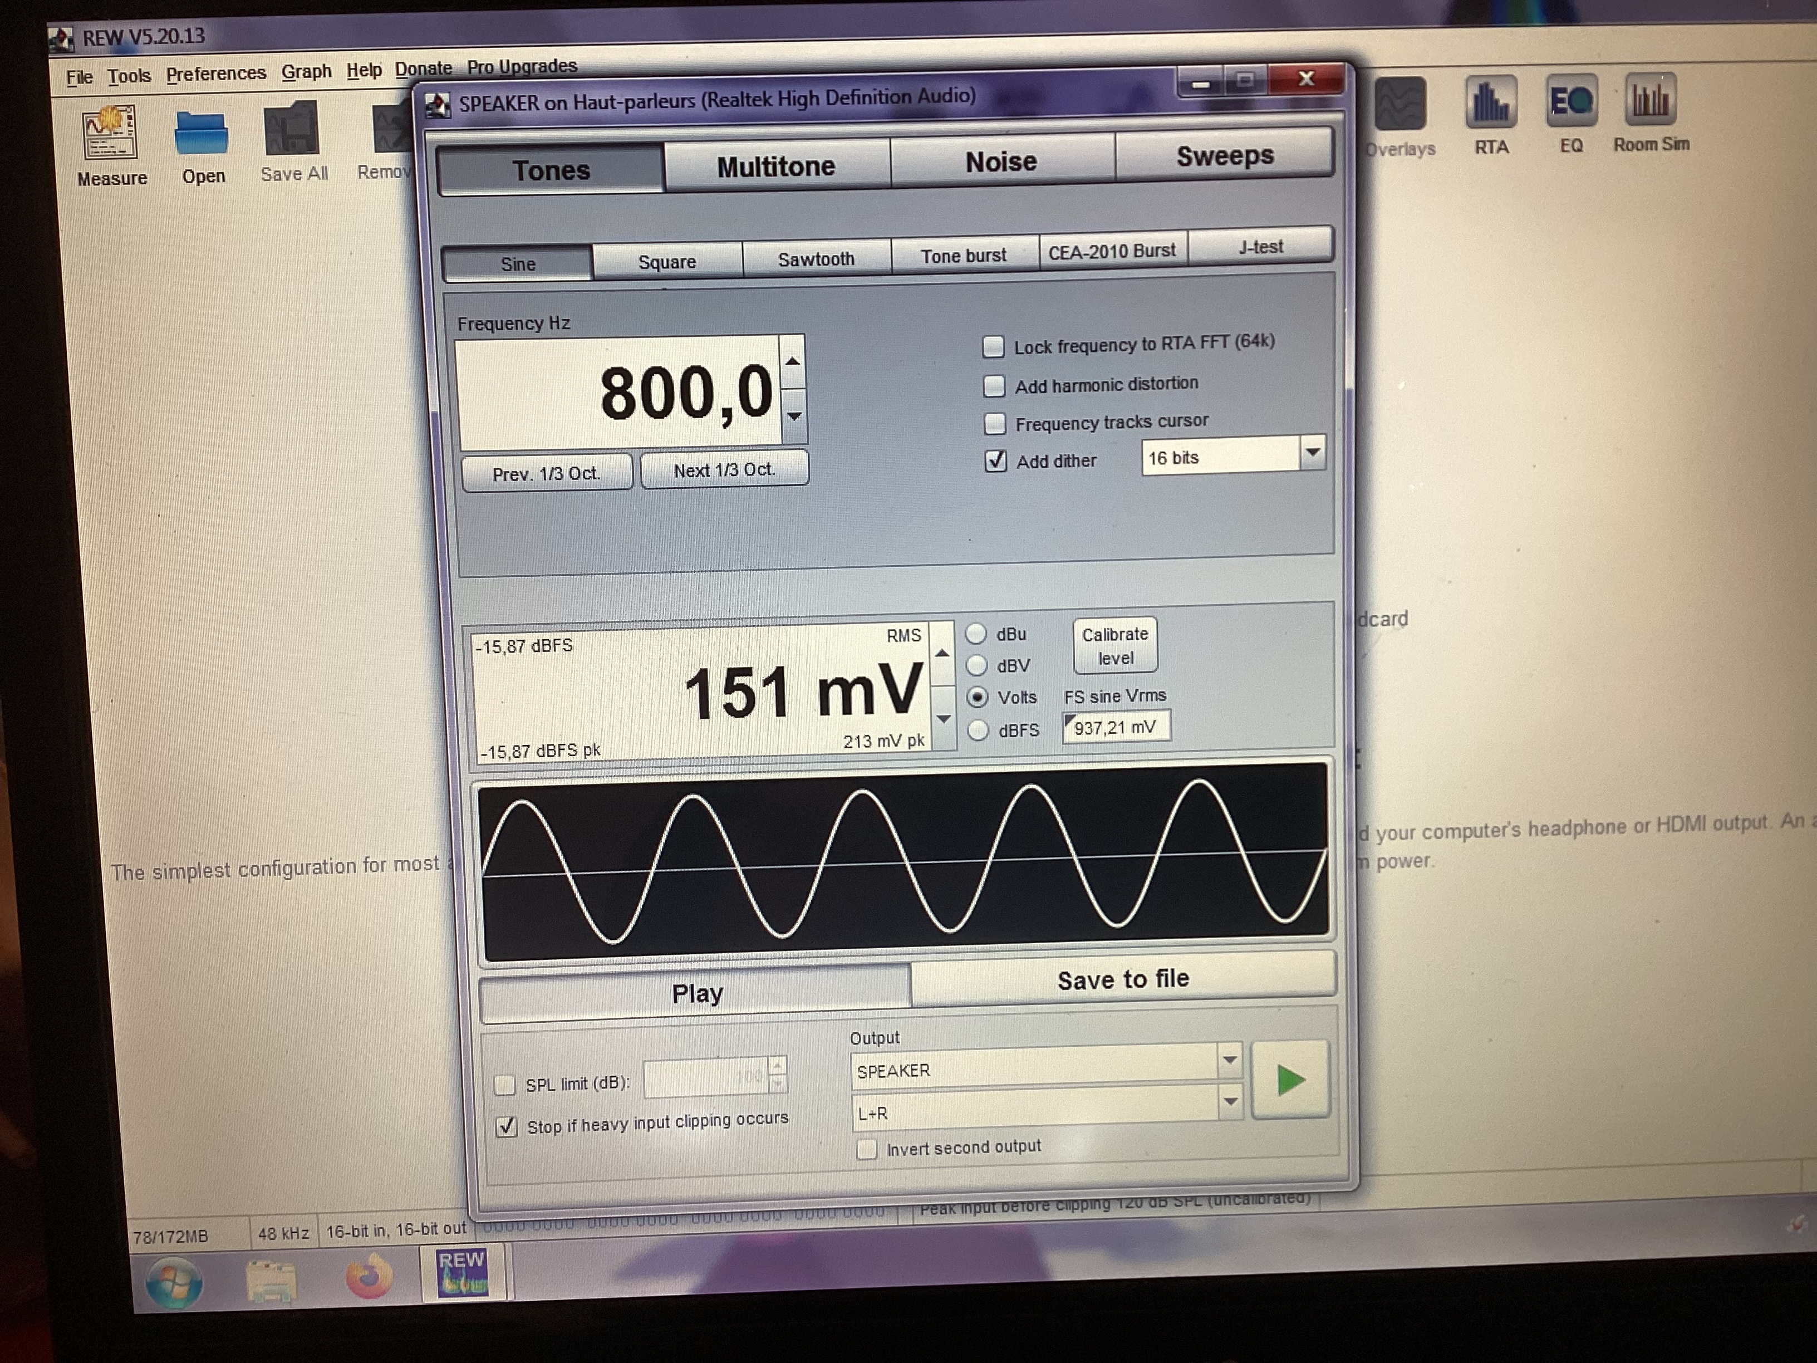Click the Save to file button

[1123, 978]
